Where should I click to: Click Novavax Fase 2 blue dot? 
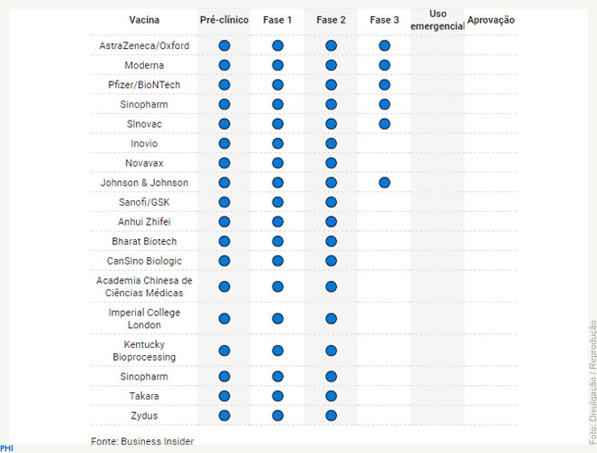click(x=331, y=163)
